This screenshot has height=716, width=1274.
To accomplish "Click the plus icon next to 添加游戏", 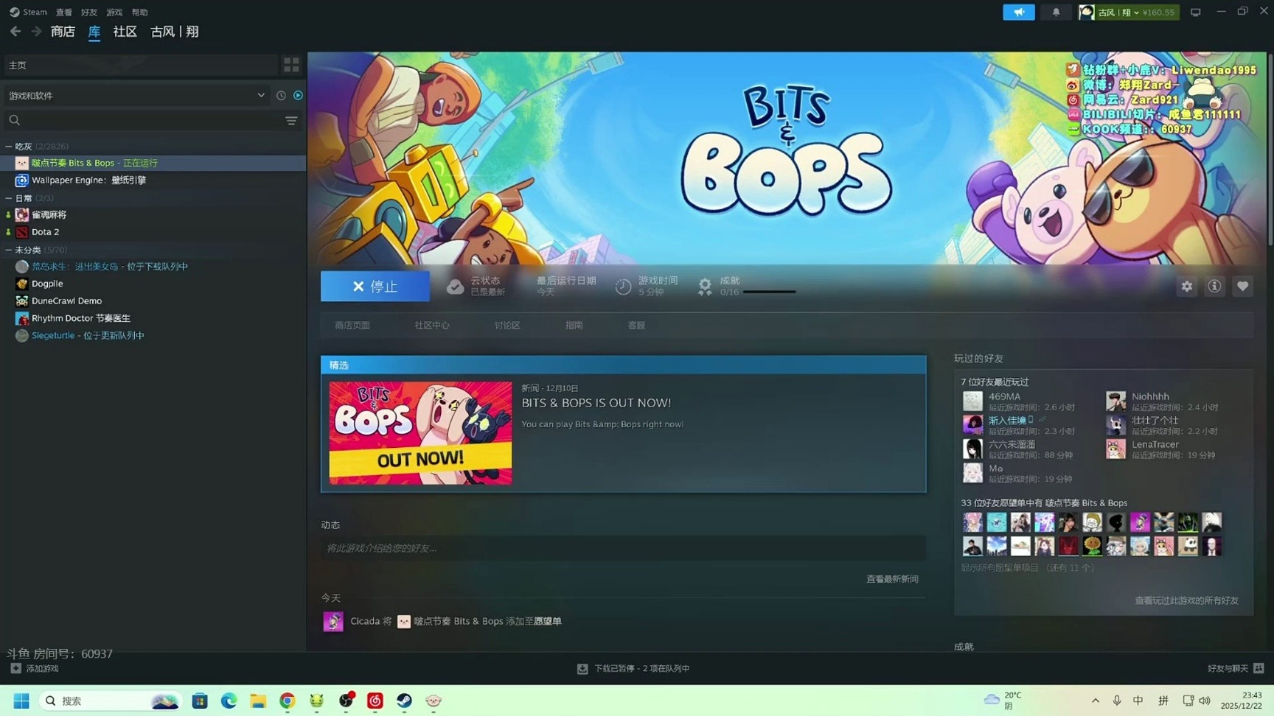I will (15, 668).
